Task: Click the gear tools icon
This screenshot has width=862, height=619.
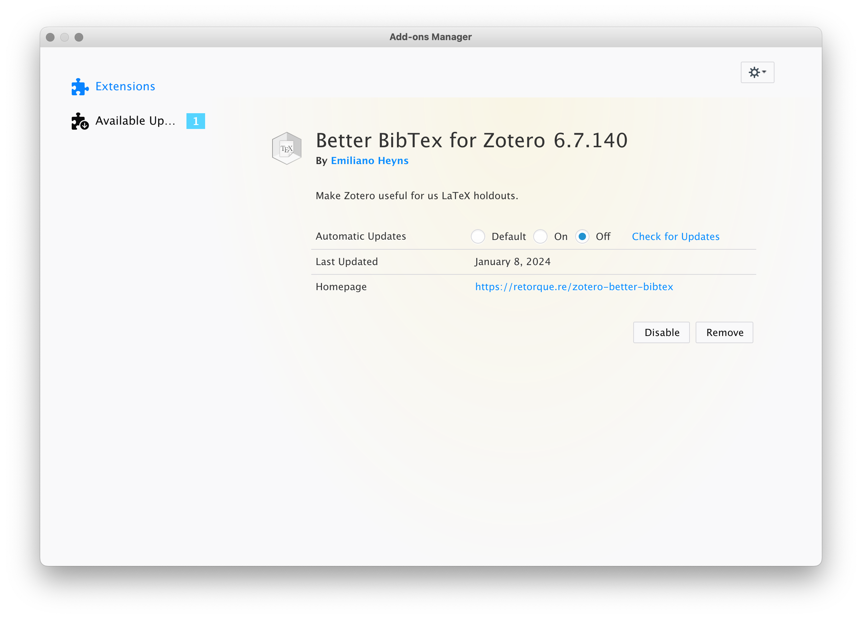Action: (754, 72)
